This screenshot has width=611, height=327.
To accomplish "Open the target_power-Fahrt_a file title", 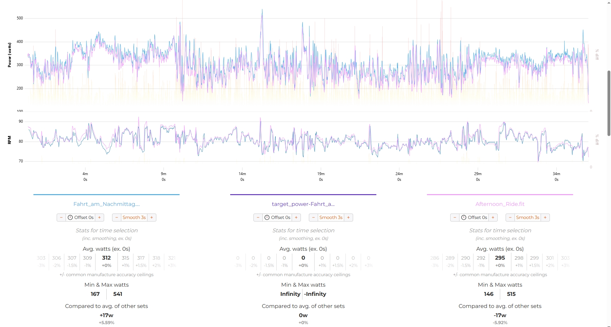I will click(x=303, y=204).
